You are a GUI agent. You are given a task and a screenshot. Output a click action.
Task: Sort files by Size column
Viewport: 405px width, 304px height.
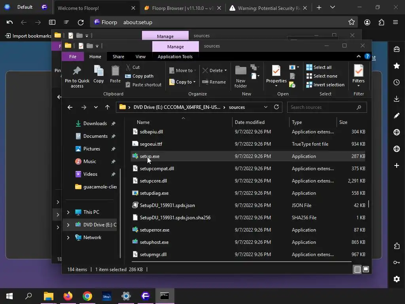point(343,122)
